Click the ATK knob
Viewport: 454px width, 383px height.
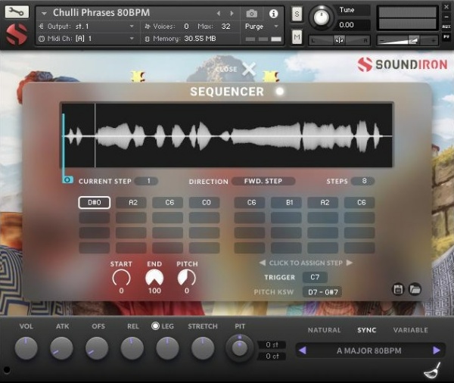[61, 347]
